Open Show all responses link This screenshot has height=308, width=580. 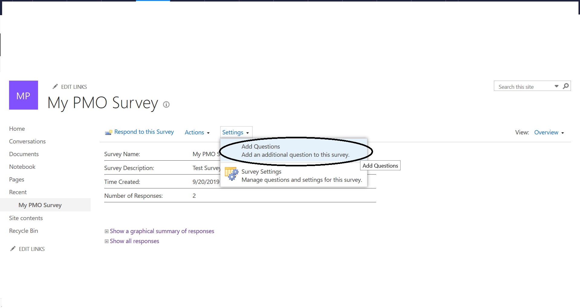[x=134, y=241]
